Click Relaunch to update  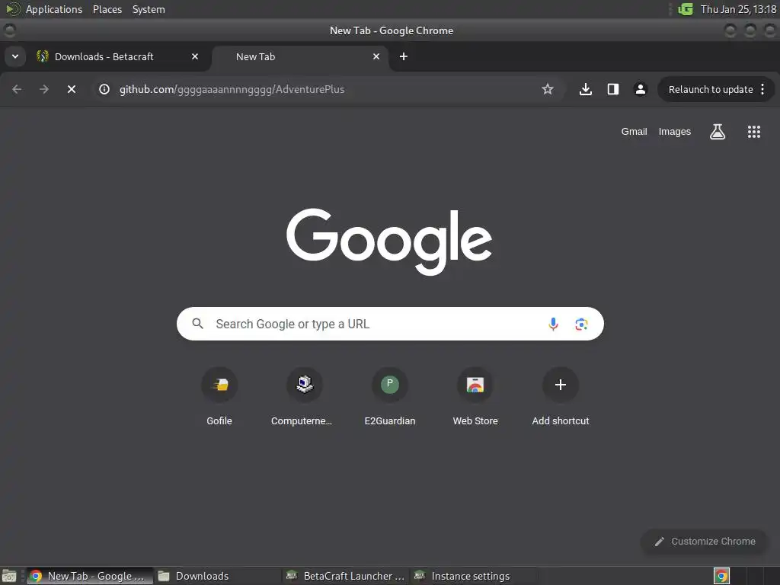pos(711,90)
